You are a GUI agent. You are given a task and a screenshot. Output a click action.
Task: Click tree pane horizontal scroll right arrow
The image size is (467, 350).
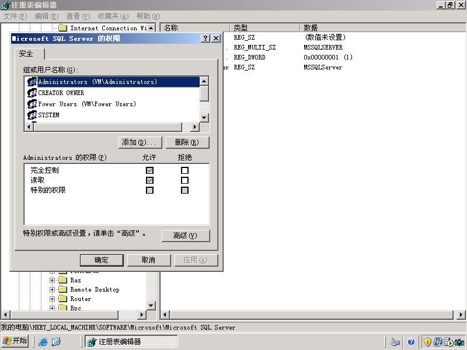point(142,314)
